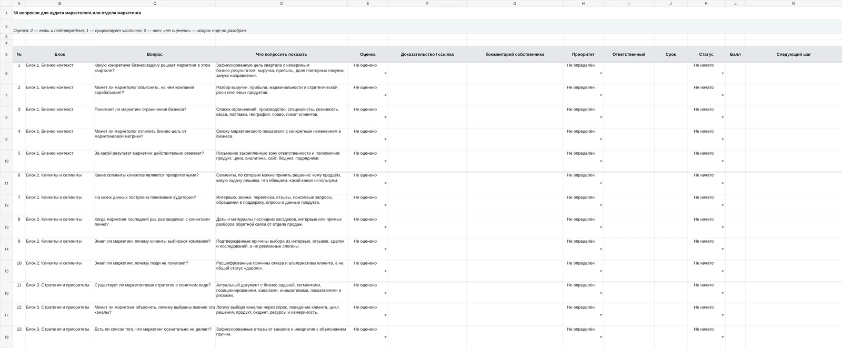This screenshot has width=842, height=348.
Task: Click question 'На каких данных построено понимание аудитории?'
Action: (x=145, y=197)
